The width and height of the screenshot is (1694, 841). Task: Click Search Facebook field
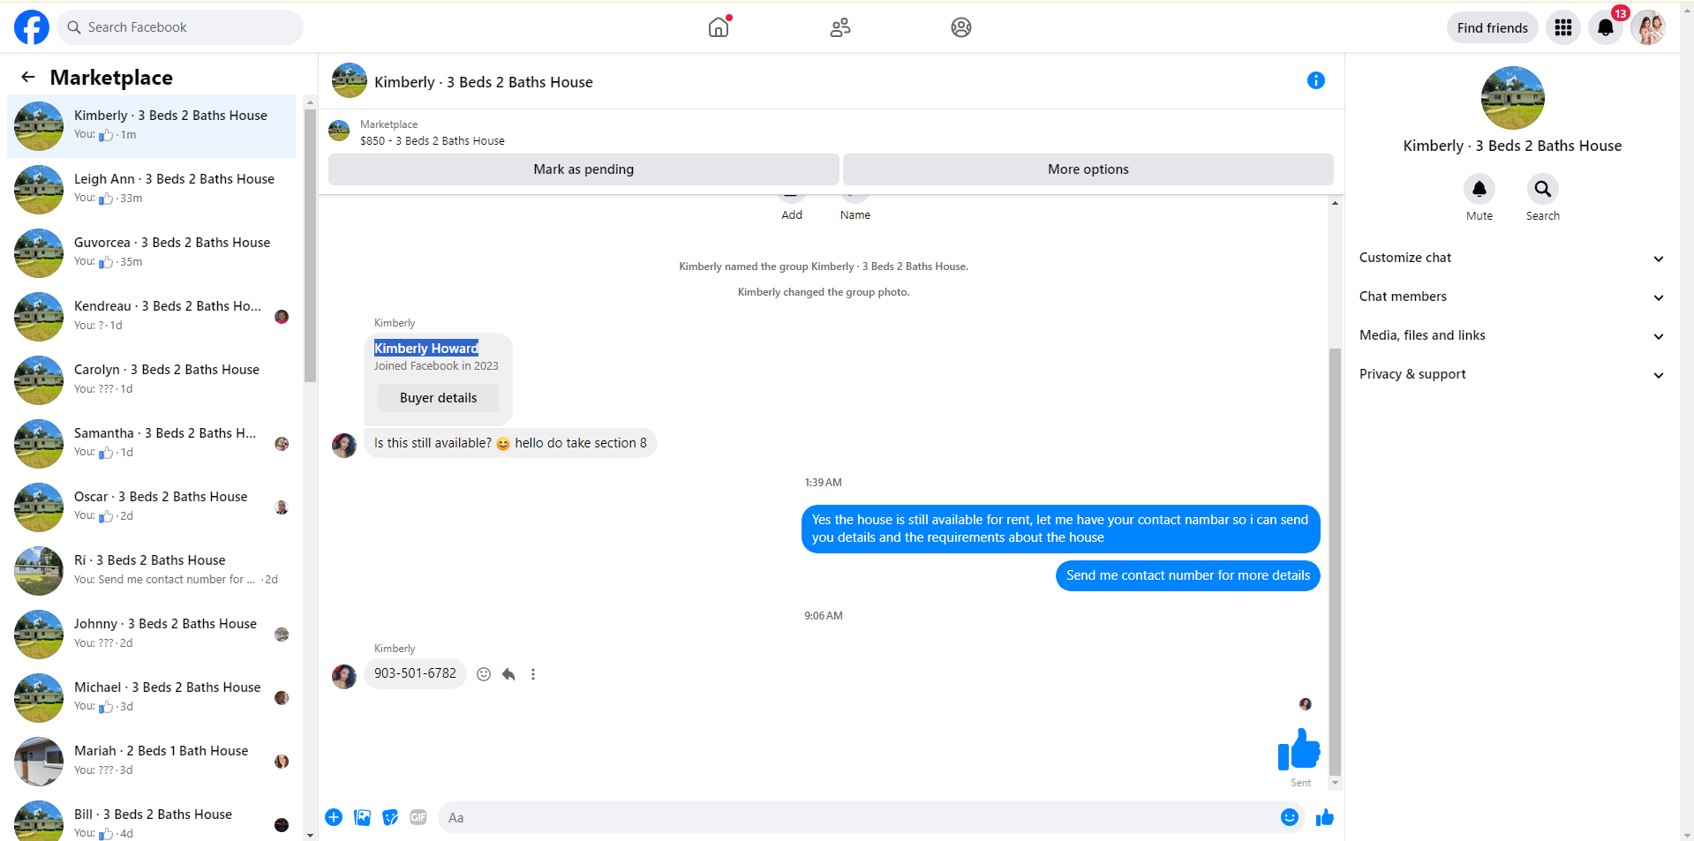tap(180, 27)
